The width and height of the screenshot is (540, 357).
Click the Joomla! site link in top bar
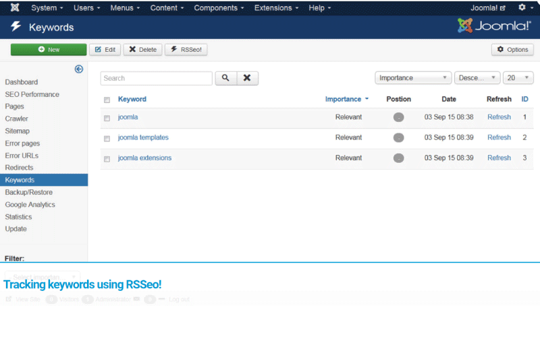[488, 7]
